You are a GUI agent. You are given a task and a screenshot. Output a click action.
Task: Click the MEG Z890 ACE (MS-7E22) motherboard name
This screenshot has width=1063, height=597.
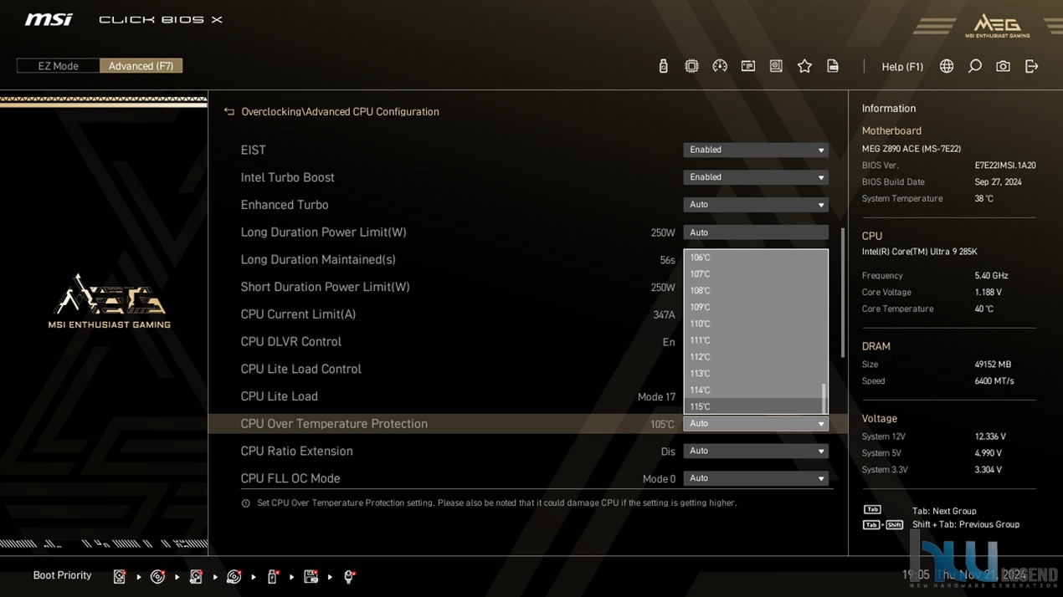(x=912, y=149)
